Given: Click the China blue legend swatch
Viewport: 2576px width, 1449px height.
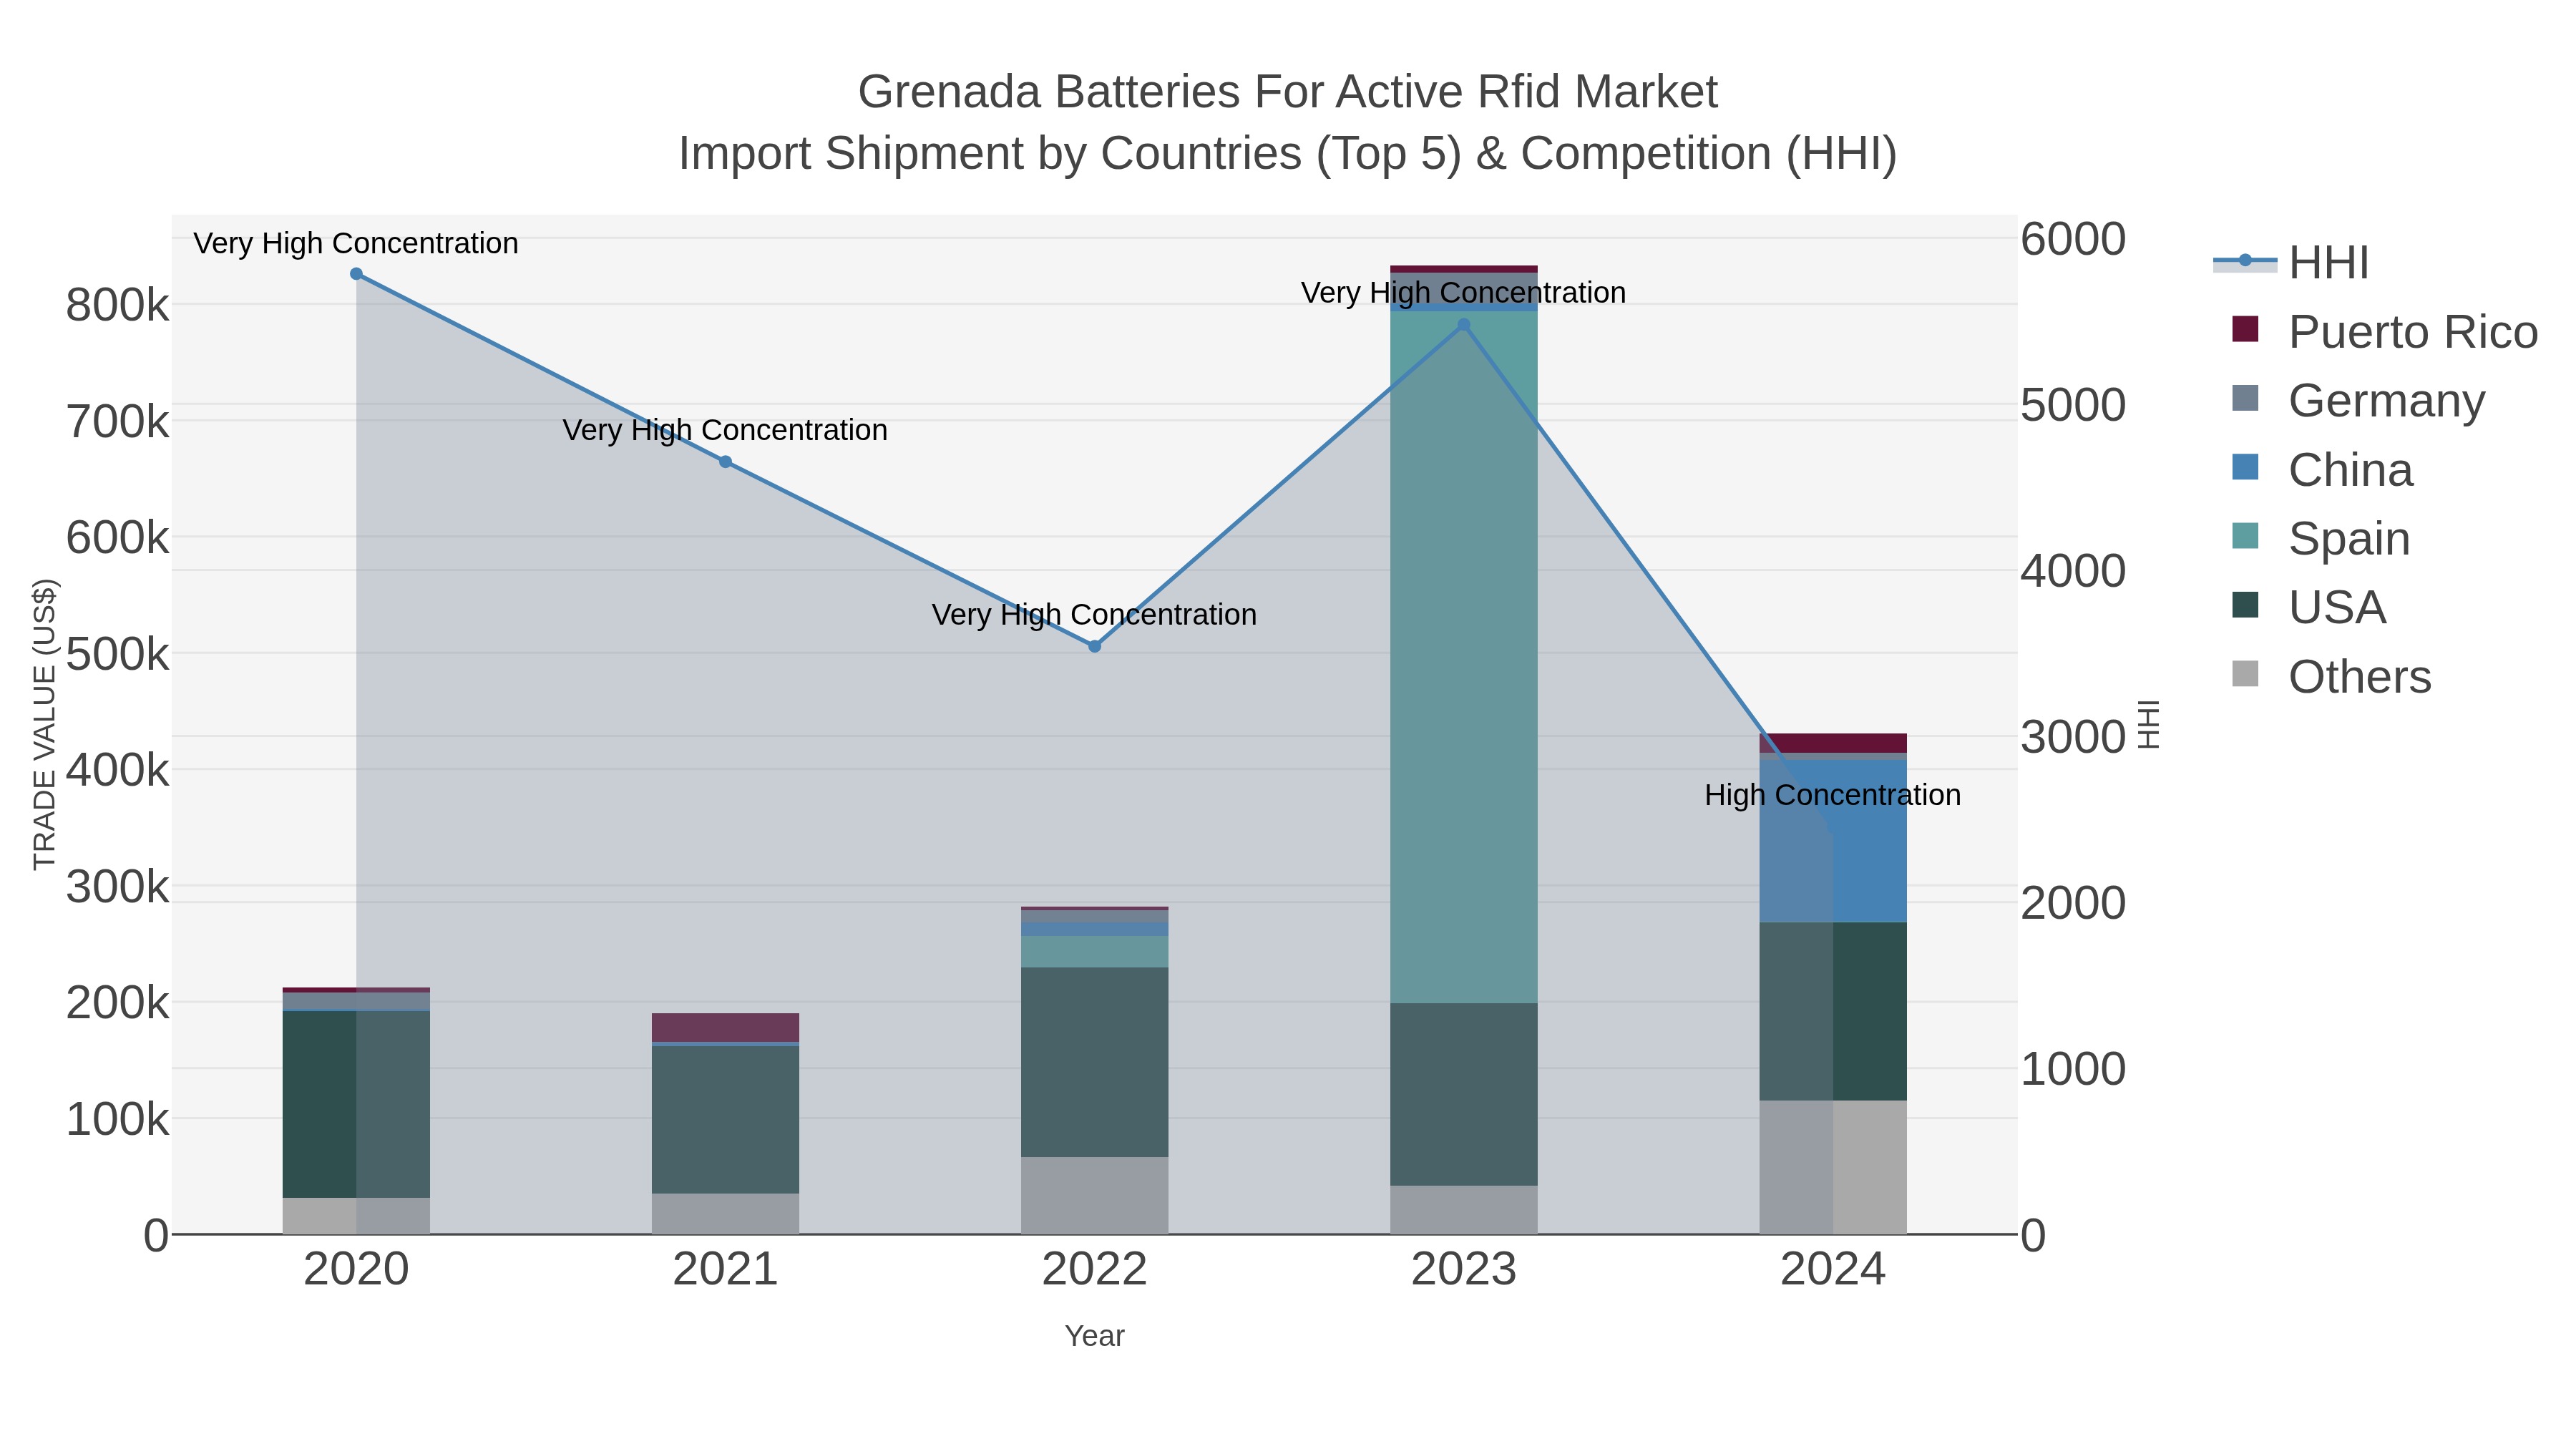Looking at the screenshot, I should [2245, 467].
